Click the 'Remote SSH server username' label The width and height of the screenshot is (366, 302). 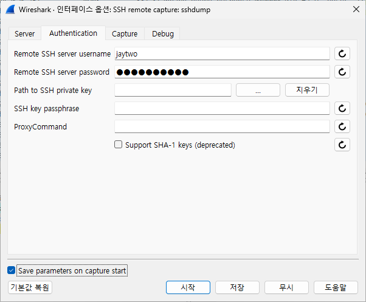62,54
